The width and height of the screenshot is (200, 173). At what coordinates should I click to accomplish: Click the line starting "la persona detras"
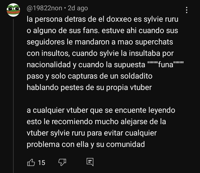click(102, 19)
